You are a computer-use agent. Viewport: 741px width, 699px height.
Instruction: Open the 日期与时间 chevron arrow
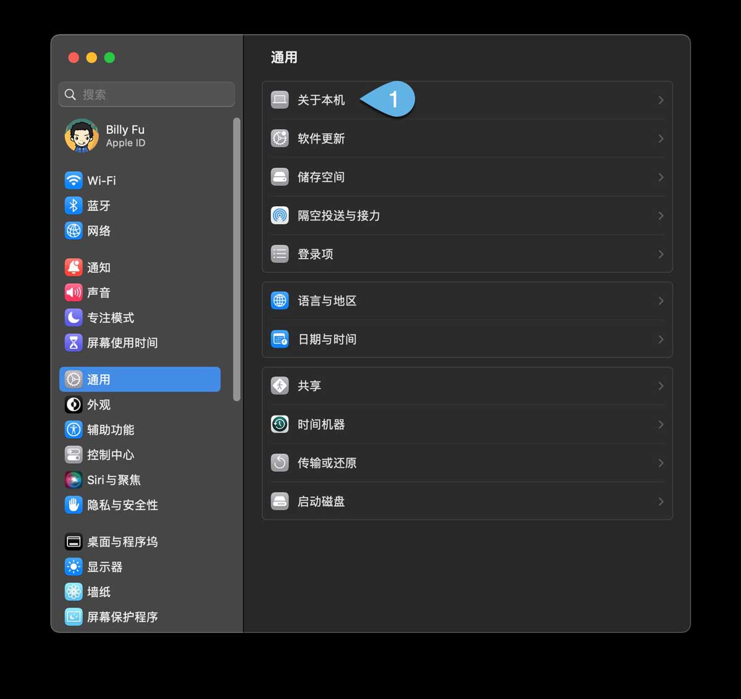pyautogui.click(x=660, y=340)
